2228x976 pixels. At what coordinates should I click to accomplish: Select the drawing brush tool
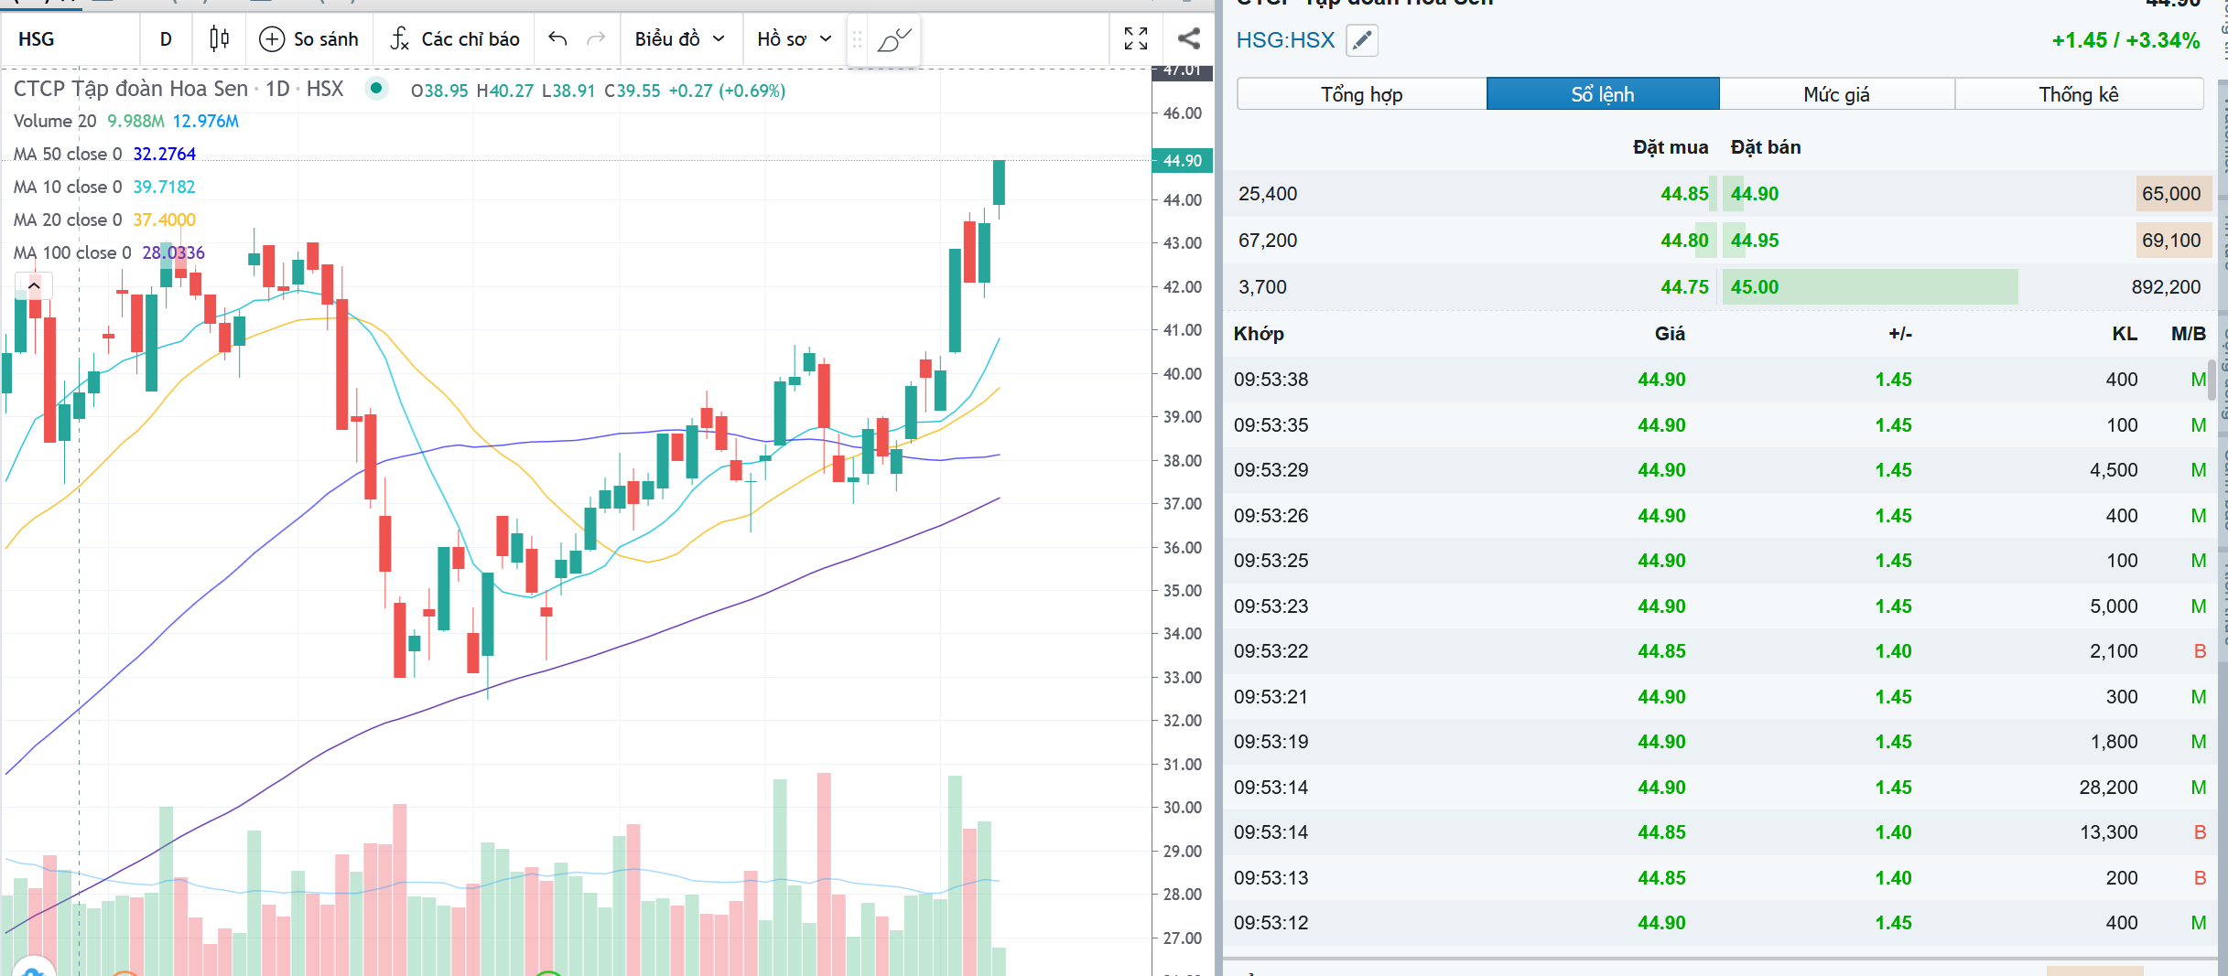pos(893,40)
